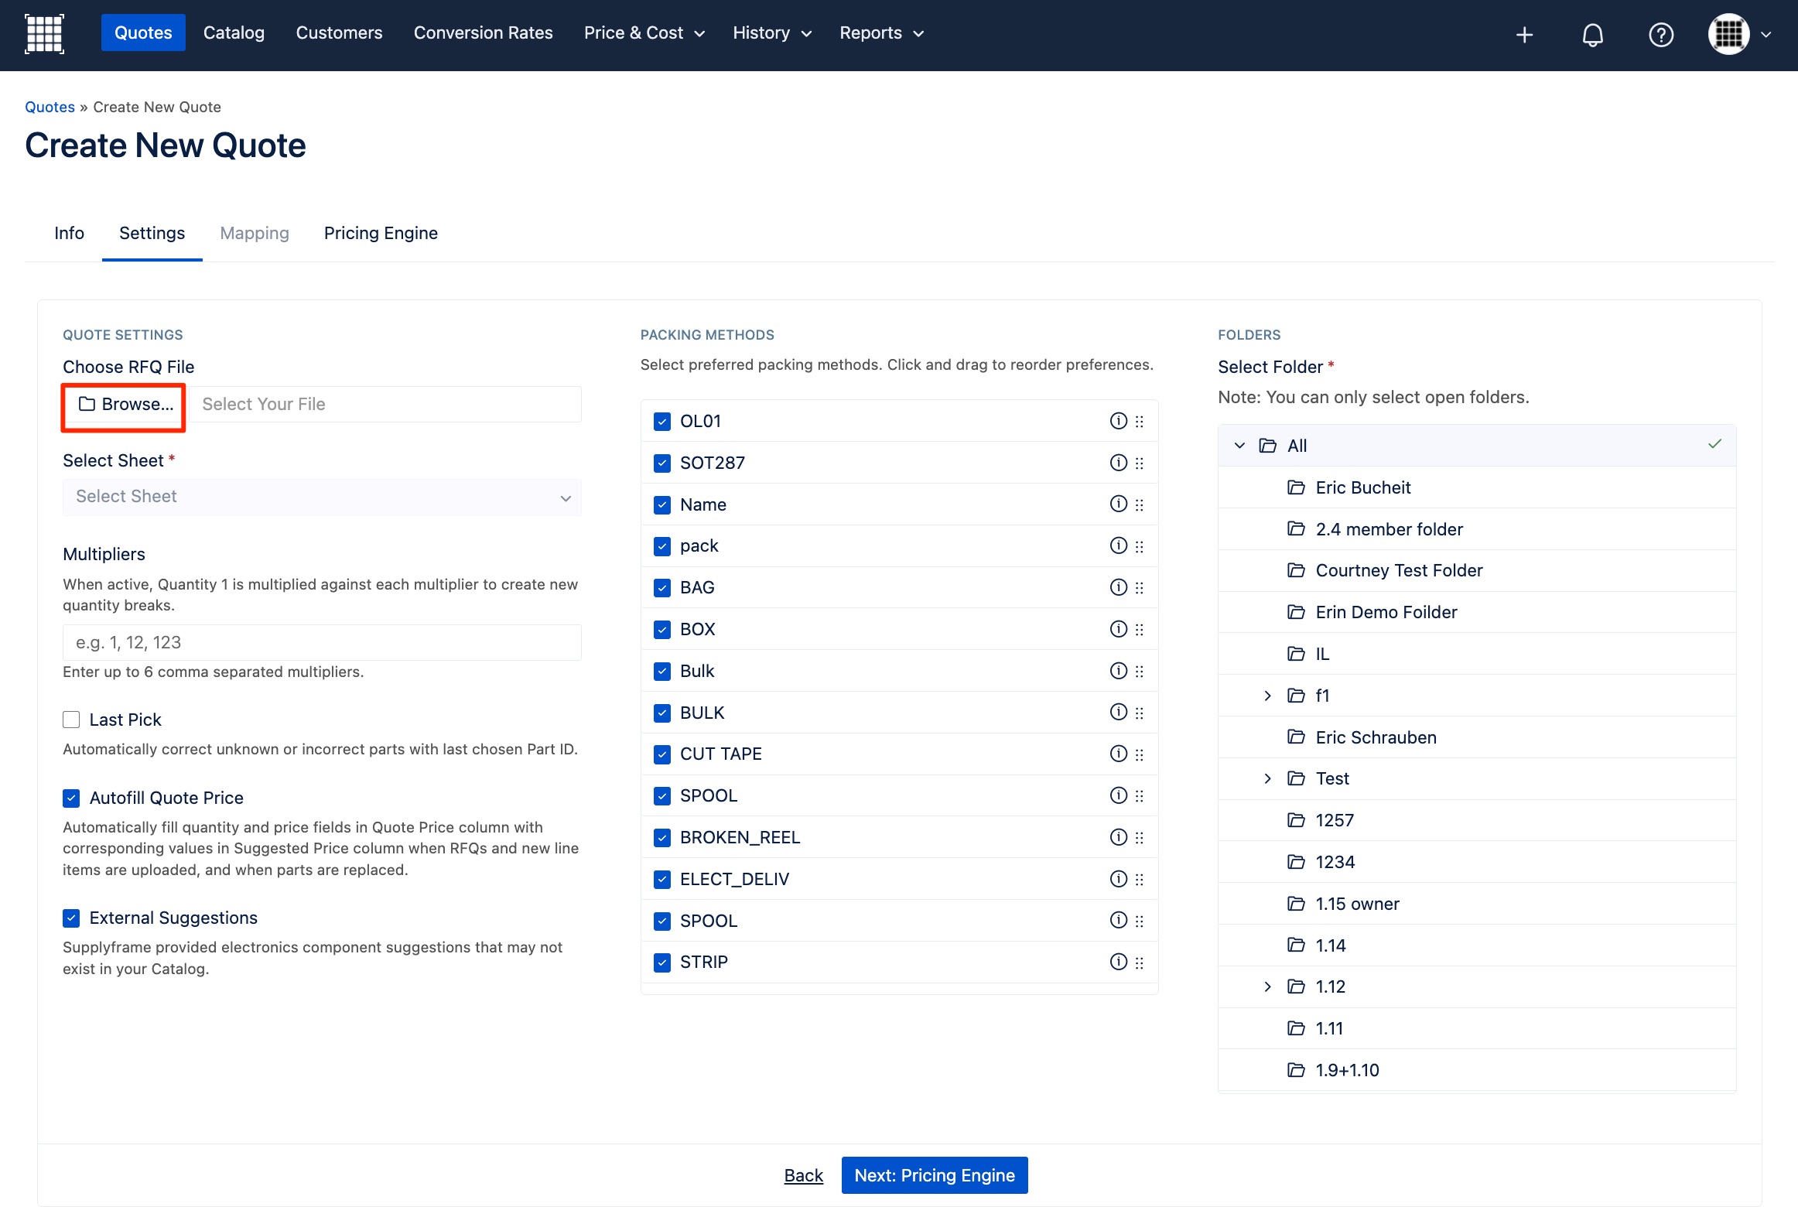
Task: Uncheck External Suggestions
Action: pos(71,918)
